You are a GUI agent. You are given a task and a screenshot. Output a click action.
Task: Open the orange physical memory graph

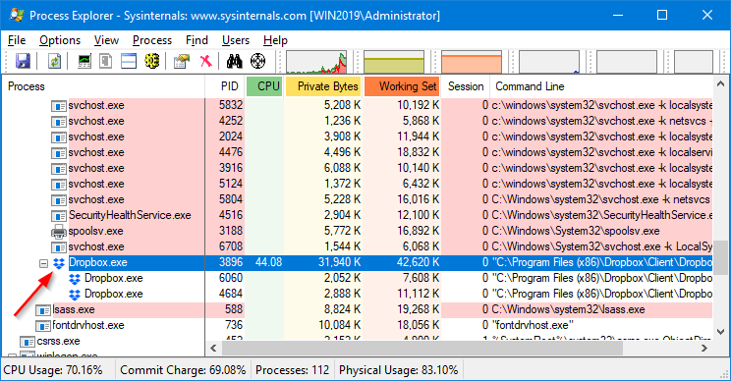tap(472, 62)
